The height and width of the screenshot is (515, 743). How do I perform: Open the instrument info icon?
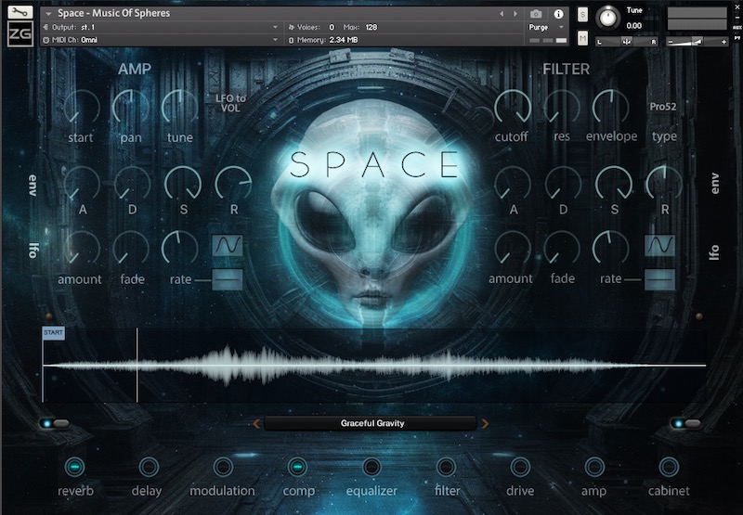[558, 14]
